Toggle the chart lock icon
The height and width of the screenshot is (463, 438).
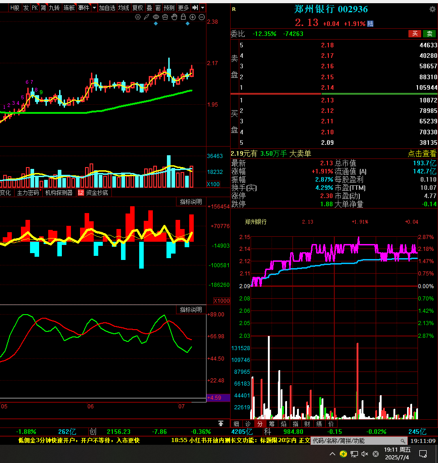click(183, 17)
